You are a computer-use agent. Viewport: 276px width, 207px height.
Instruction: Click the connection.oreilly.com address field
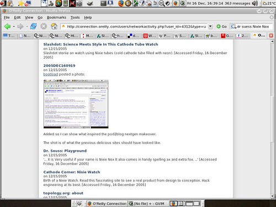[136, 26]
